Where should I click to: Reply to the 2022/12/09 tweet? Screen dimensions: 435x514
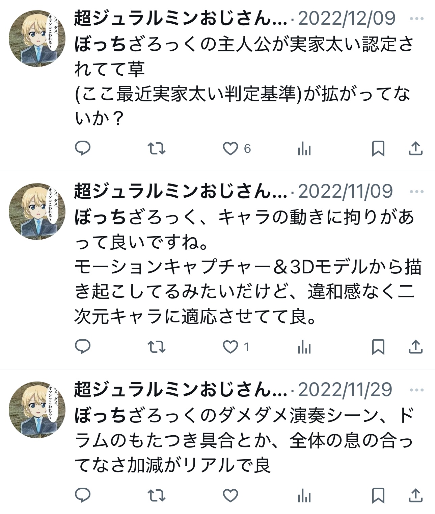pos(83,148)
